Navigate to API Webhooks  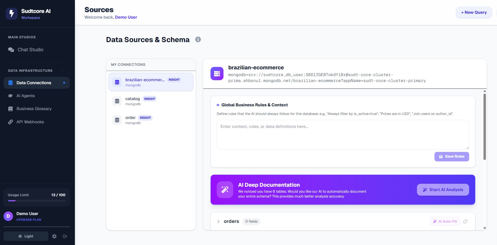pos(30,122)
